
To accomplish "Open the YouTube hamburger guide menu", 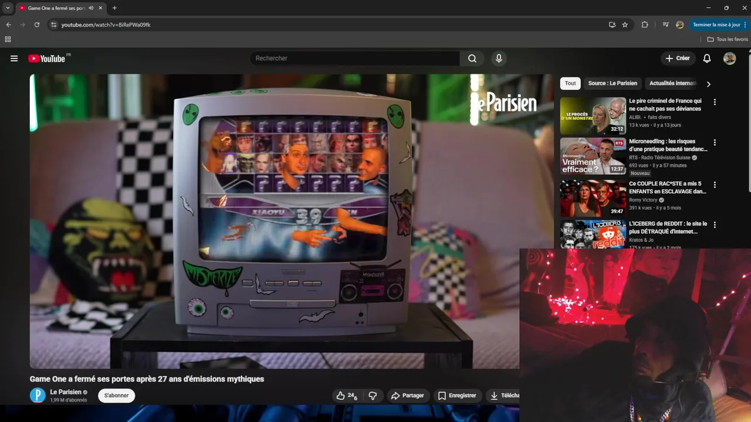I will [14, 59].
